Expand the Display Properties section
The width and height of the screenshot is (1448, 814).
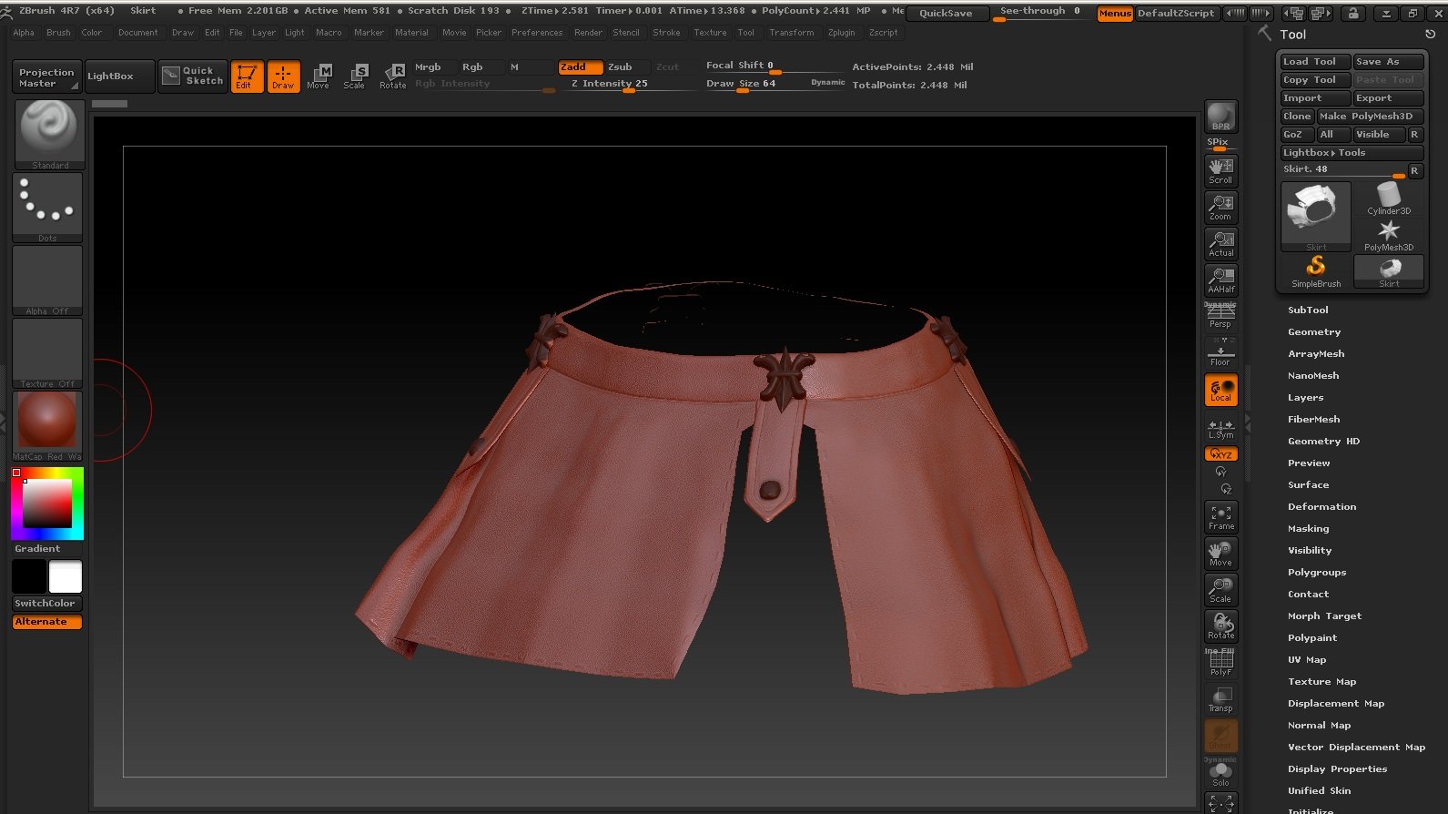(x=1337, y=769)
